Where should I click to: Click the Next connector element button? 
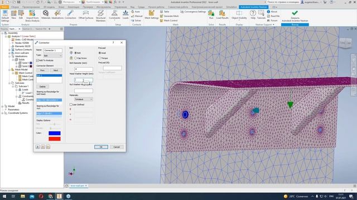56,71
